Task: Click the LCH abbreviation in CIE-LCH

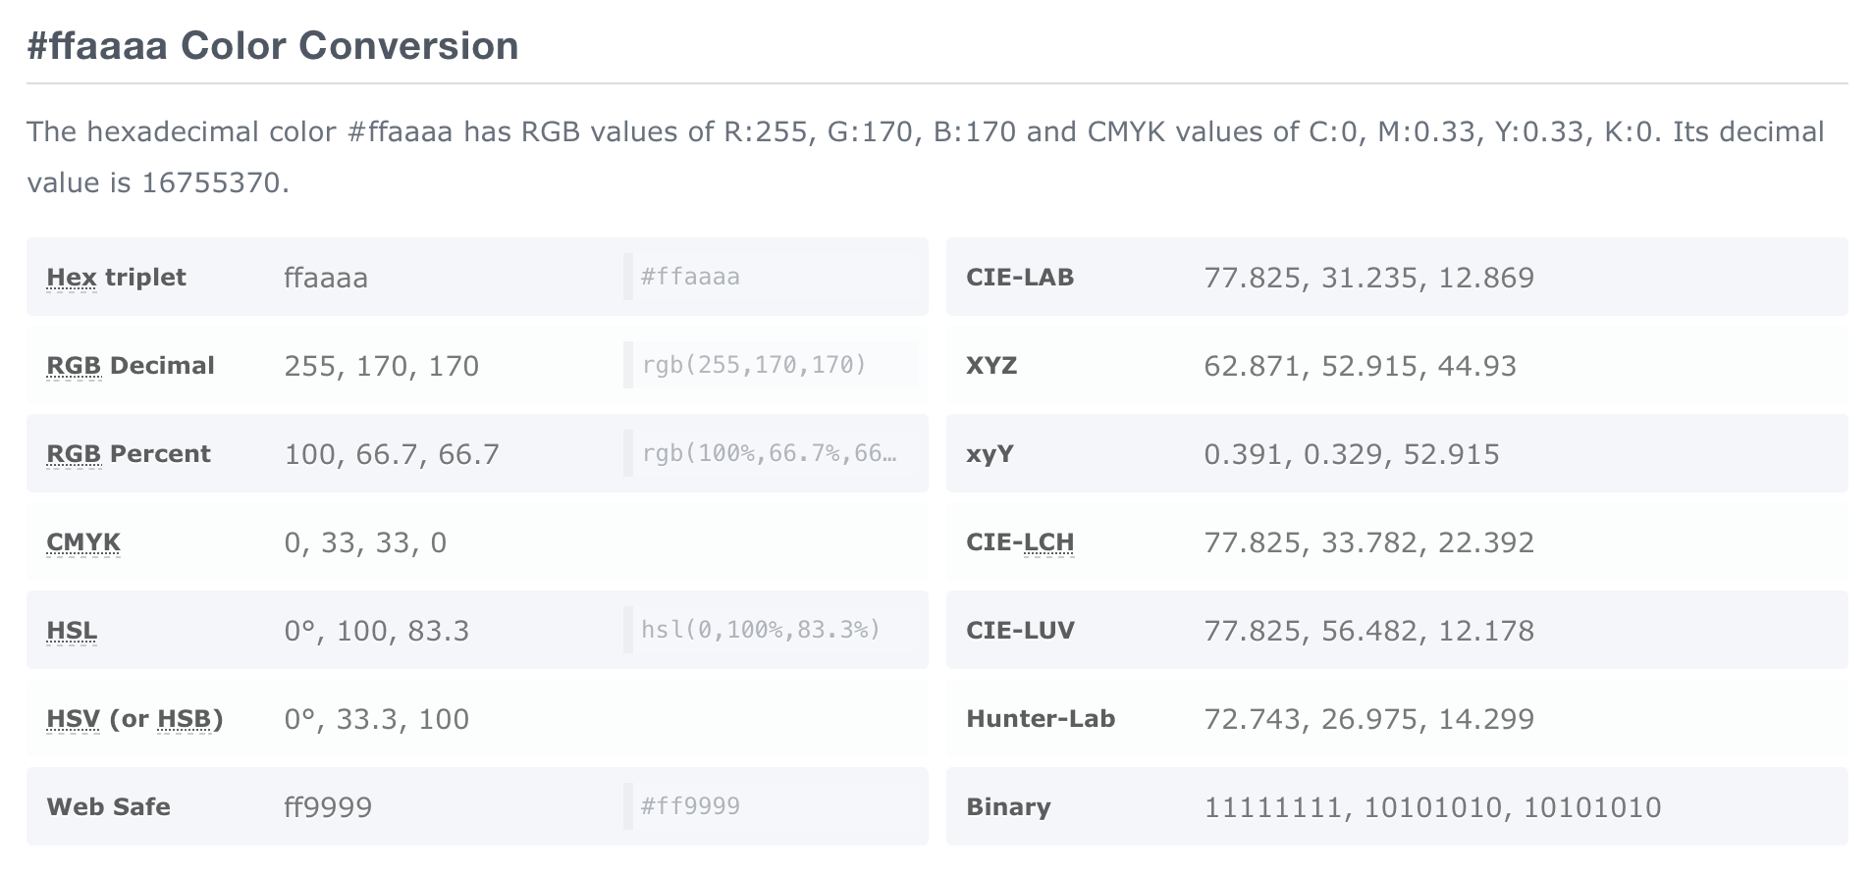Action: point(1048,542)
